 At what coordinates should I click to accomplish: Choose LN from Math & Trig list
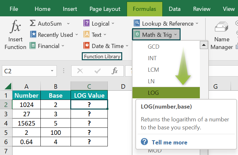pos(166,81)
